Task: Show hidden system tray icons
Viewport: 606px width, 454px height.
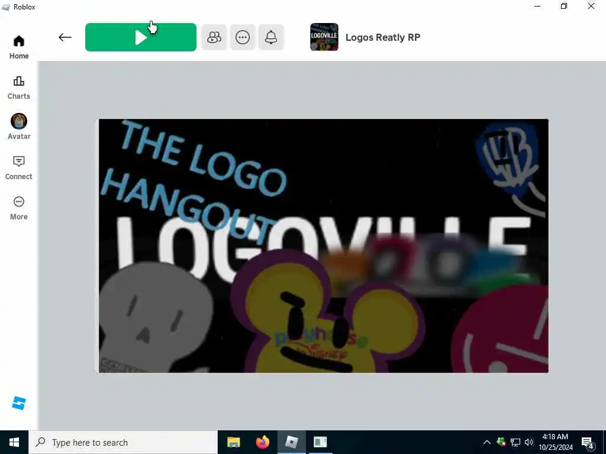Action: (487, 442)
